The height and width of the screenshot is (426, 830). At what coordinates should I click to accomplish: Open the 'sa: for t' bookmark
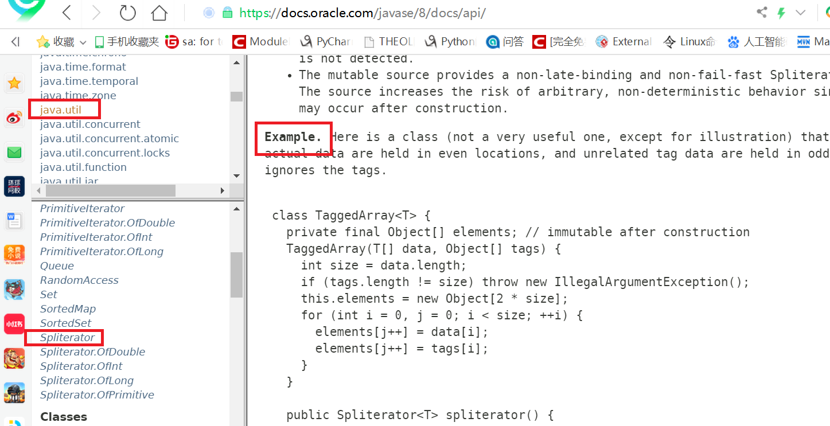pos(194,41)
